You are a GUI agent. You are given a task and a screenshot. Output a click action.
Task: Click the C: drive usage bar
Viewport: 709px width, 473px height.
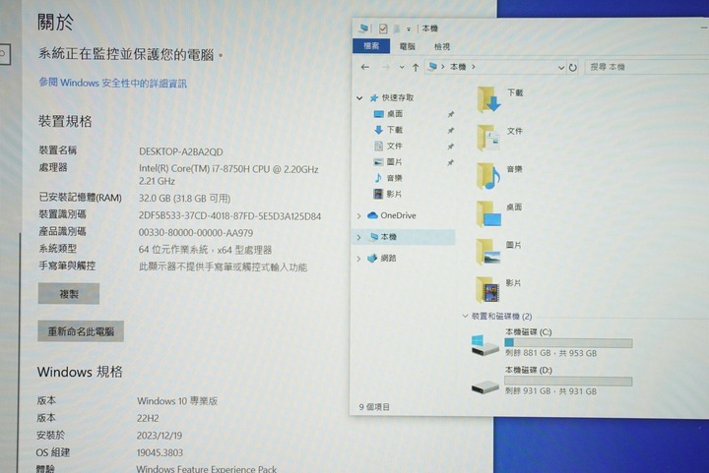pyautogui.click(x=568, y=343)
